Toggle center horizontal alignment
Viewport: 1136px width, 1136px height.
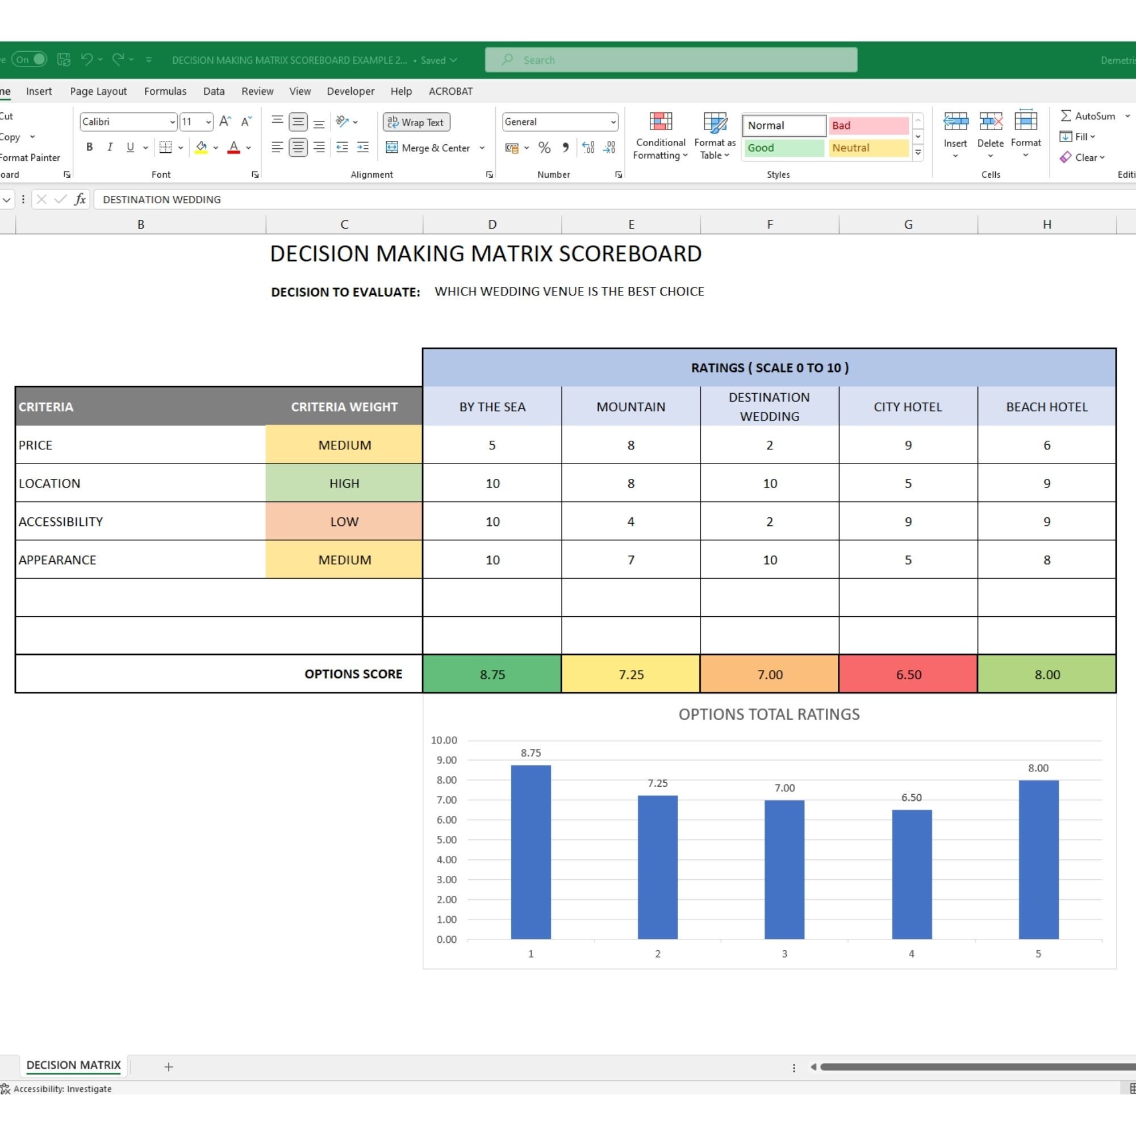pos(298,148)
